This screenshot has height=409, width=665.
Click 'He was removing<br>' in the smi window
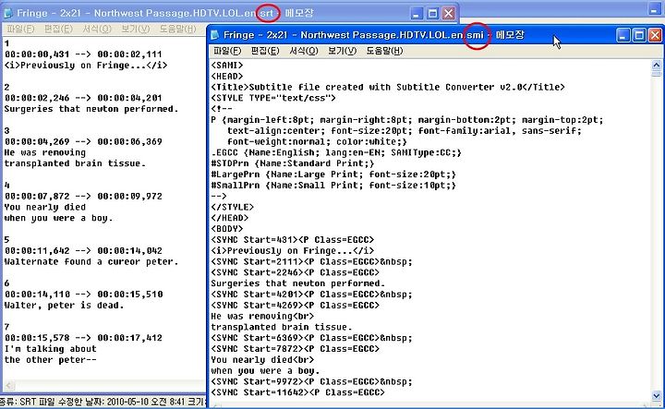[x=262, y=316]
